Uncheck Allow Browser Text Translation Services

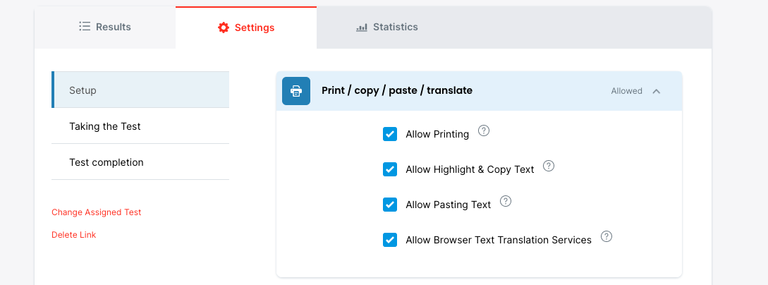[x=390, y=240]
